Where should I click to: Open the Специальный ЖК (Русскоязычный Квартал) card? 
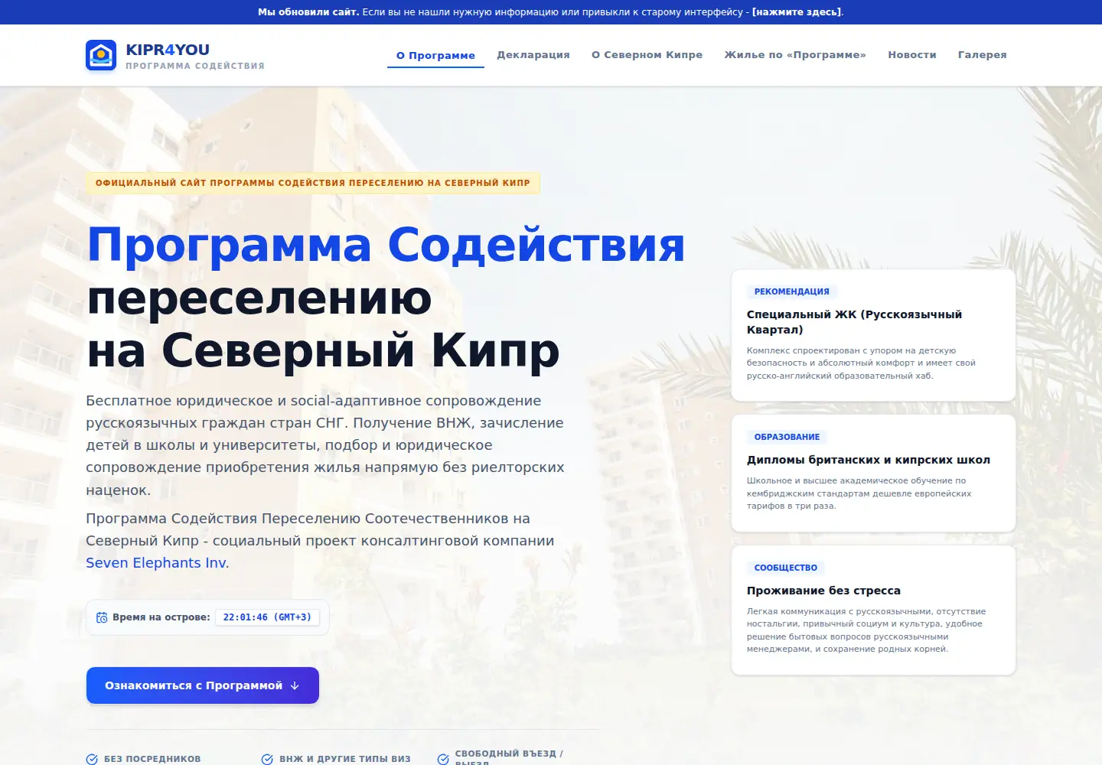click(873, 335)
